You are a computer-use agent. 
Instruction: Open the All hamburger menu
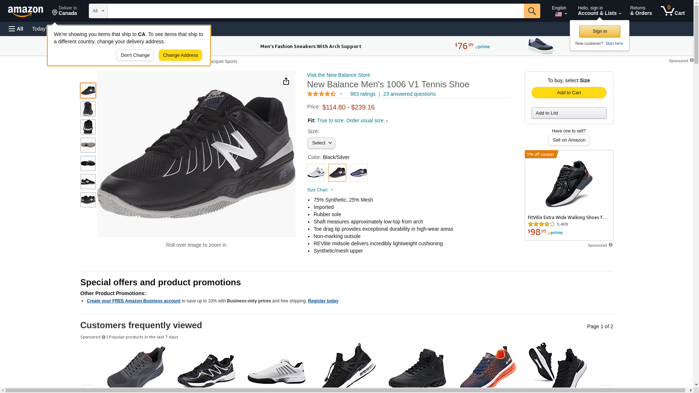pyautogui.click(x=16, y=29)
